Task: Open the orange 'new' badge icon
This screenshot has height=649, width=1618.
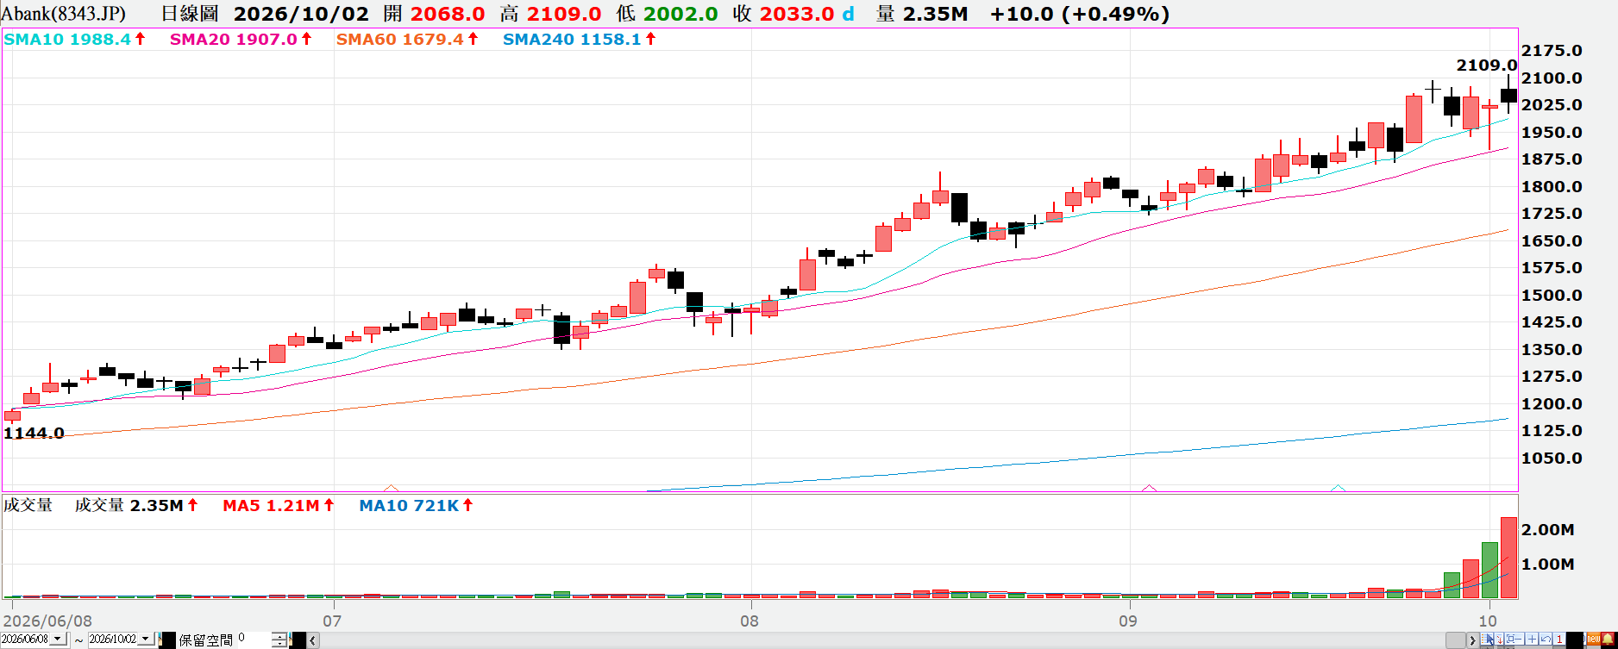Action: tap(1594, 639)
